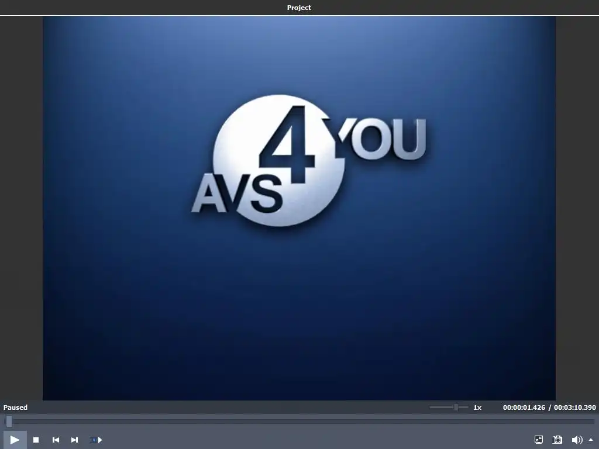Mute audio with the speaker icon
This screenshot has width=599, height=449.
(577, 440)
